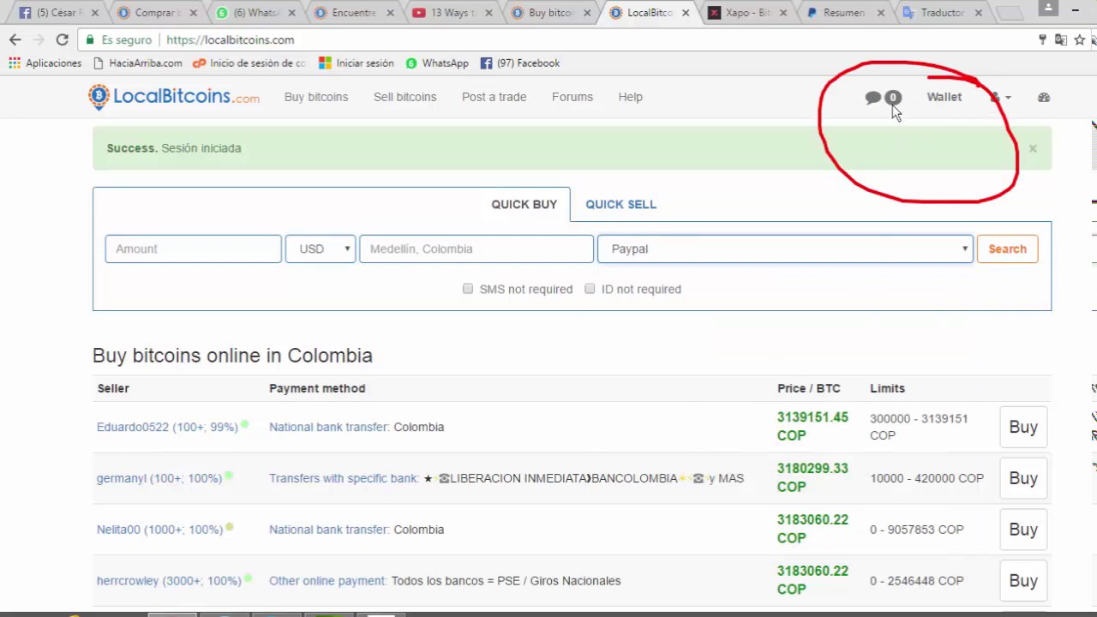
Task: Select the QUICK BUY tab
Action: pos(524,204)
